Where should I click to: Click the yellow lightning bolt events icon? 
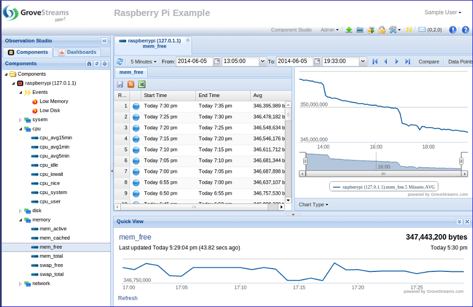pyautogui.click(x=409, y=30)
